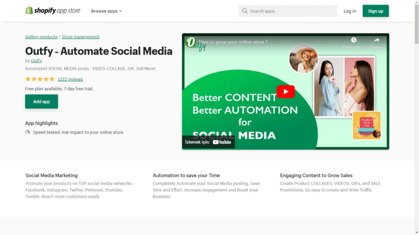Click the 'App highlights' heading
The height and width of the screenshot is (235, 419).
(x=41, y=123)
